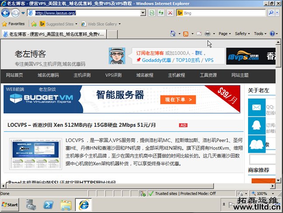Click the Bing search input box
283x213 pixels.
click(224, 13)
